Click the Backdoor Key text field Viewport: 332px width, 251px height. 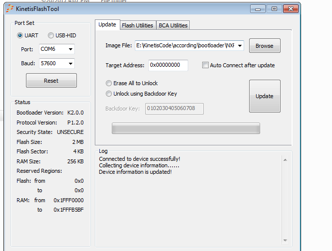[174, 109]
